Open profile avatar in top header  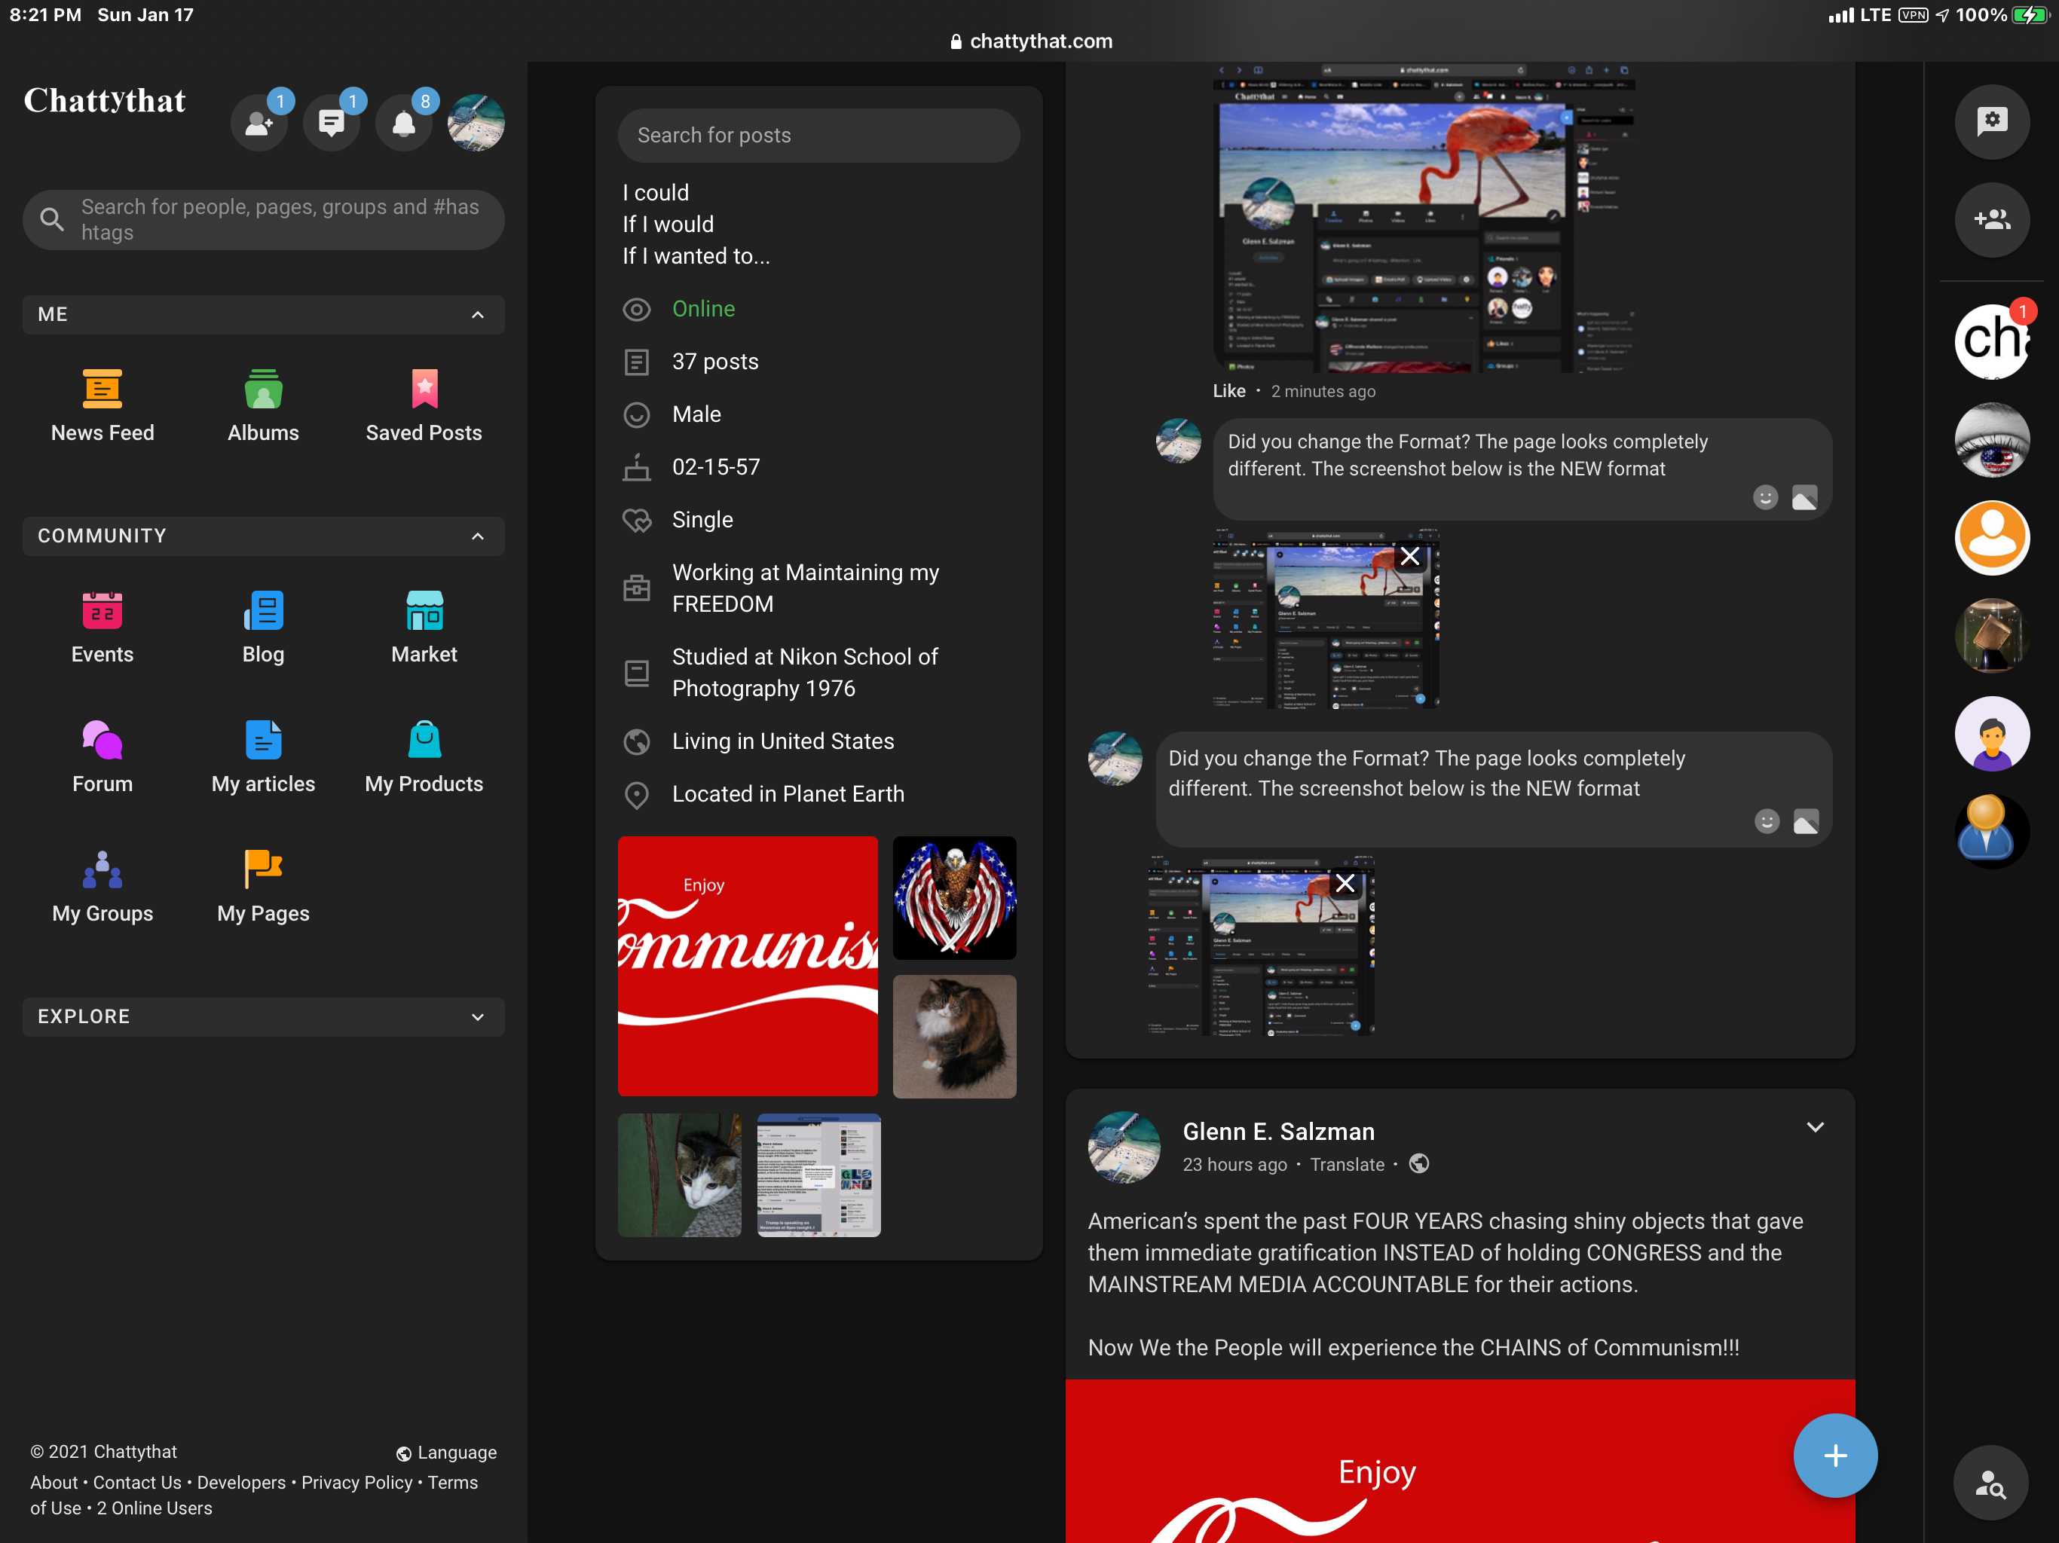pyautogui.click(x=476, y=123)
